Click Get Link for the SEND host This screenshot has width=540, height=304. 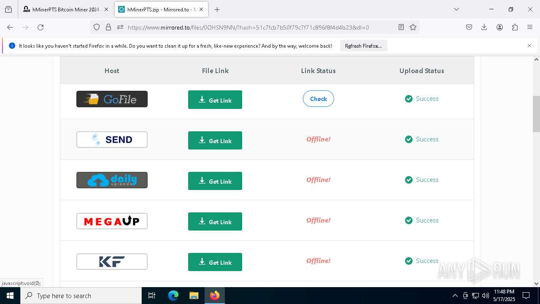click(215, 140)
